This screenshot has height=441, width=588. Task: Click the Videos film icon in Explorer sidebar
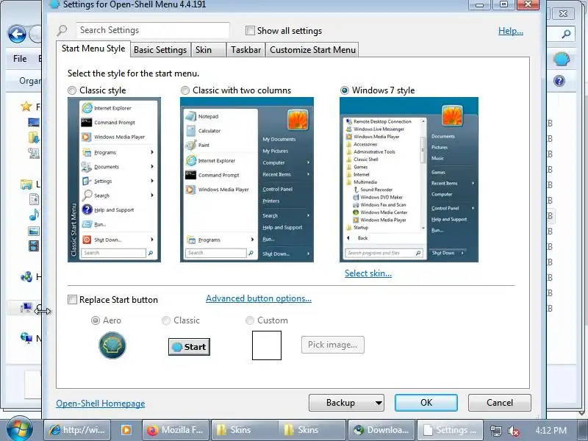coord(34,246)
